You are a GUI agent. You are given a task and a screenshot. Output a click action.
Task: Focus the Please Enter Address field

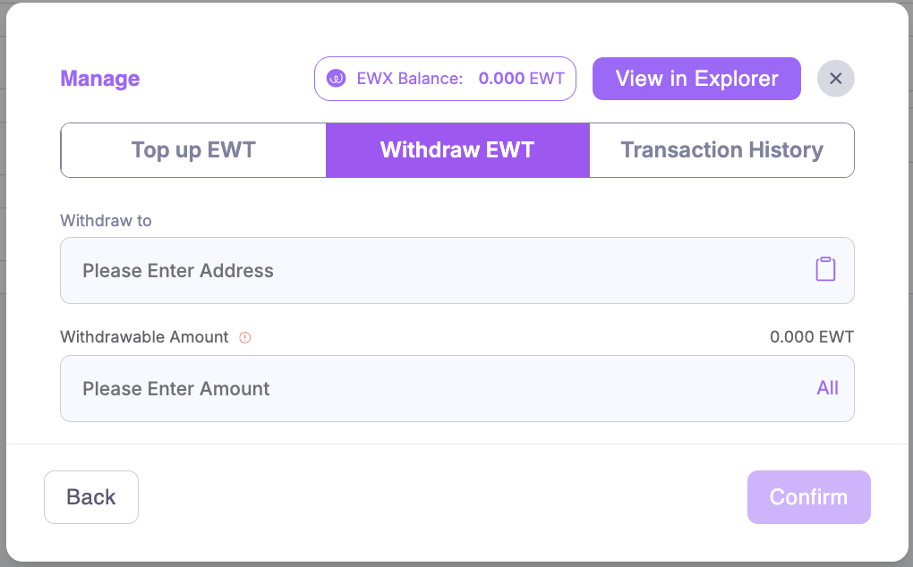coord(430,270)
